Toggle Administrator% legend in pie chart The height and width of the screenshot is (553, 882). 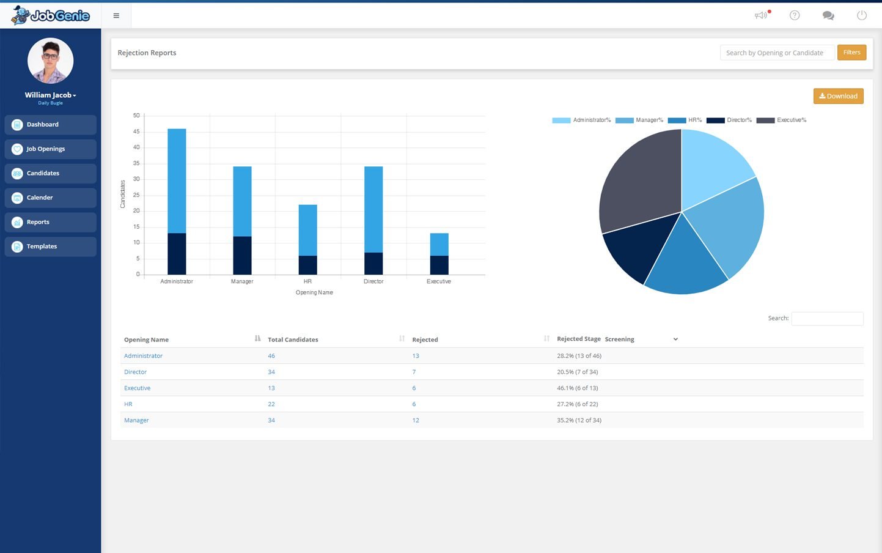click(581, 121)
